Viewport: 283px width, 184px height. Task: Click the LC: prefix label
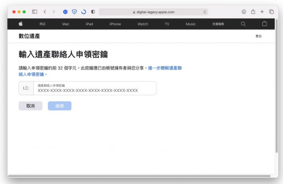pos(26,88)
